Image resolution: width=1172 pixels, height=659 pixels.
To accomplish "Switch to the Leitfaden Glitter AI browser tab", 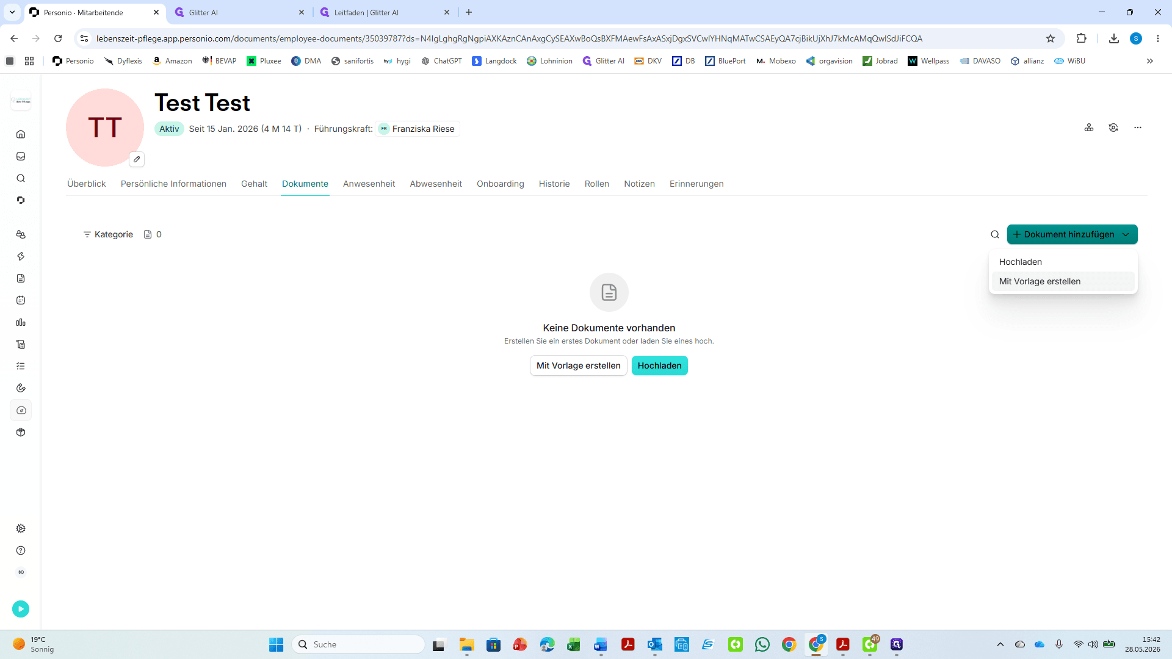I will pyautogui.click(x=385, y=12).
